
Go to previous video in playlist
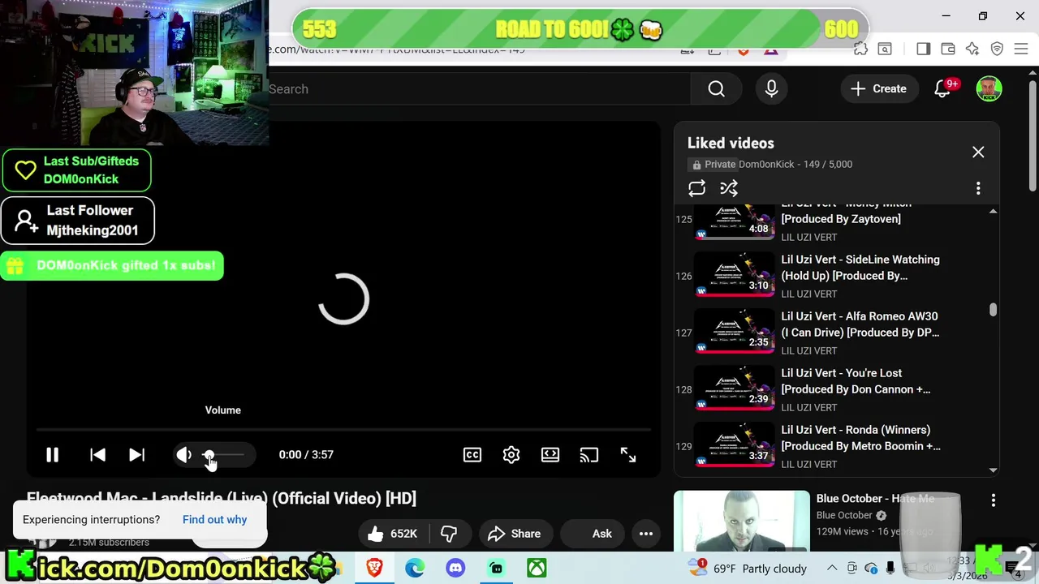pos(97,455)
